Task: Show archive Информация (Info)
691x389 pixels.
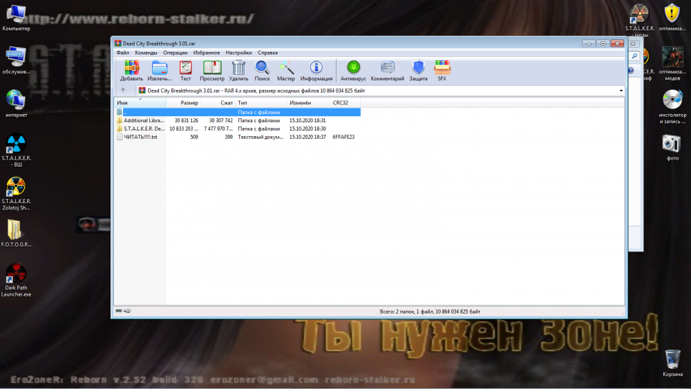Action: 316,70
